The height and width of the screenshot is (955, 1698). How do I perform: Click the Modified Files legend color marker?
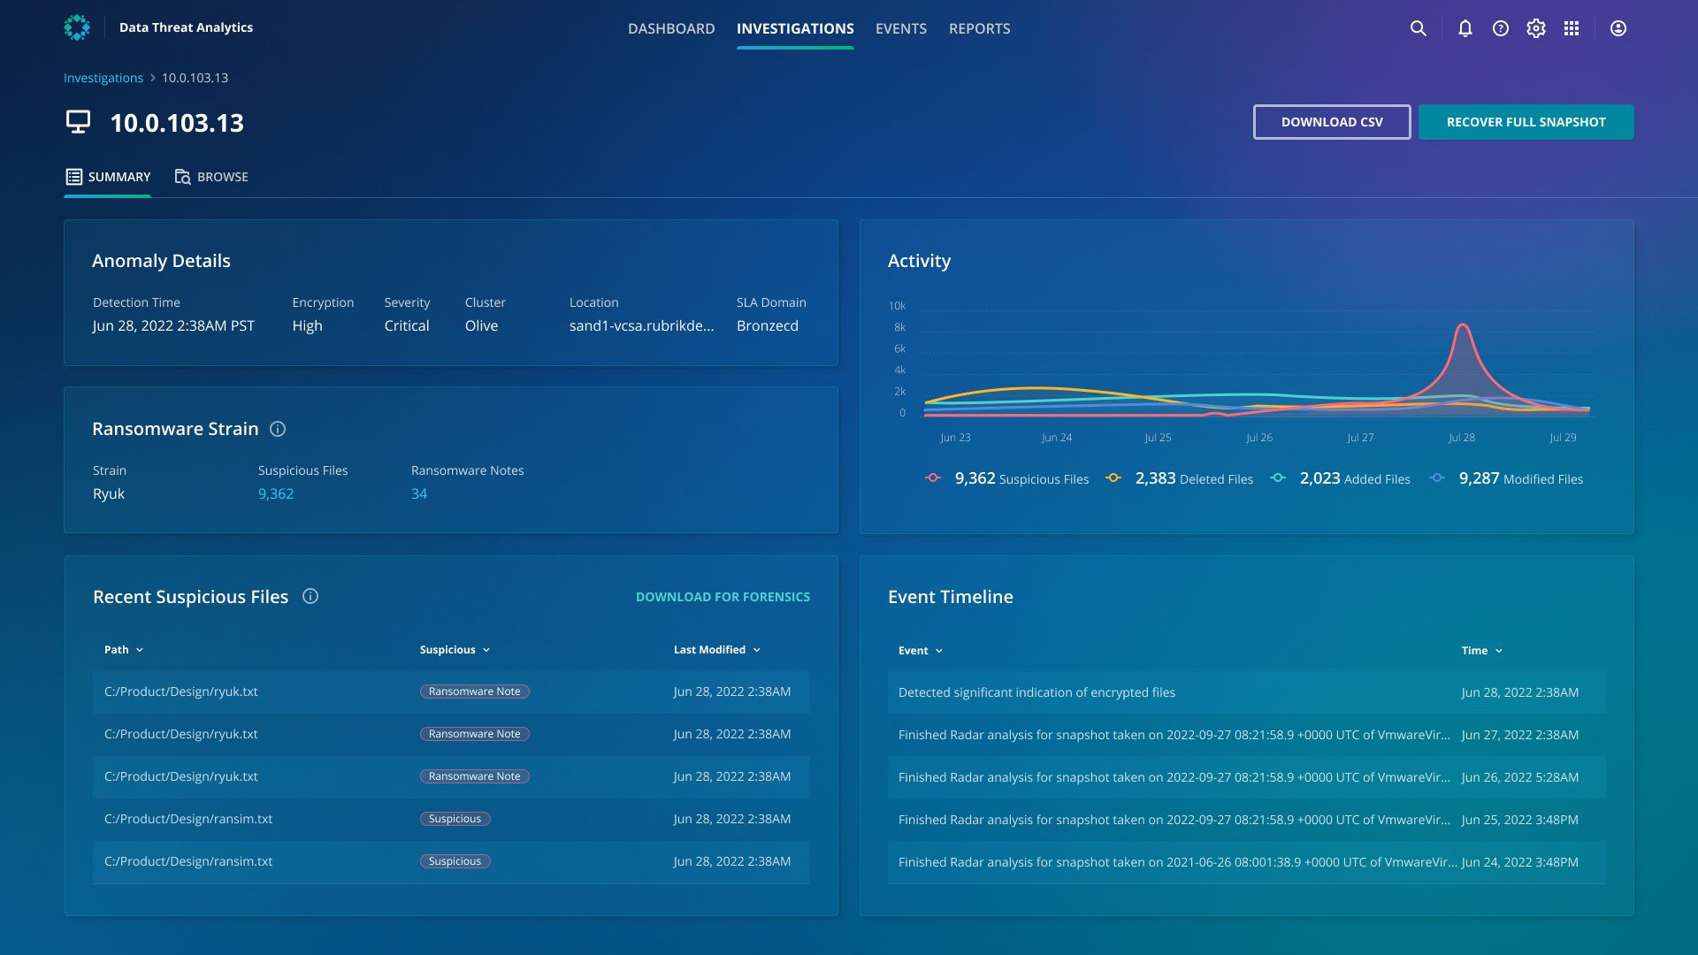pyautogui.click(x=1437, y=478)
